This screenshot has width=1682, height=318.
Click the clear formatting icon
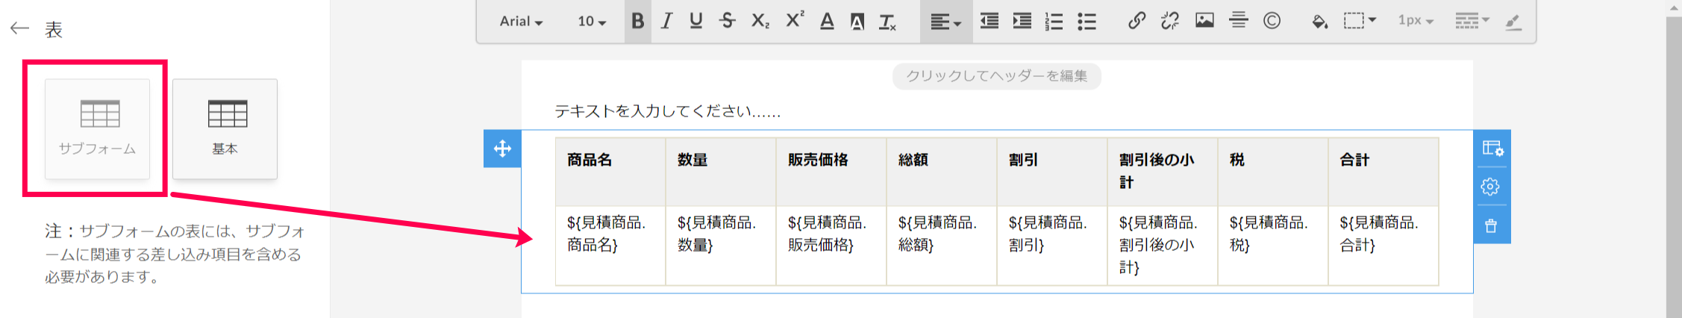click(x=887, y=22)
